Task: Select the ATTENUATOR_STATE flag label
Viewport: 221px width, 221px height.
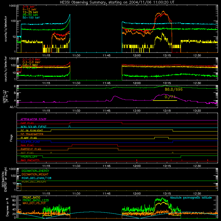Action: pos(33,119)
